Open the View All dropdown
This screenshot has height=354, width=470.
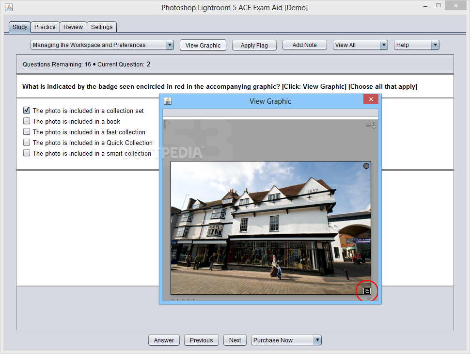pyautogui.click(x=360, y=45)
